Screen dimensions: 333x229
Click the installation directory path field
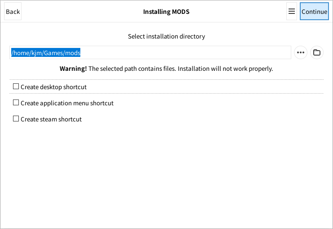[150, 52]
